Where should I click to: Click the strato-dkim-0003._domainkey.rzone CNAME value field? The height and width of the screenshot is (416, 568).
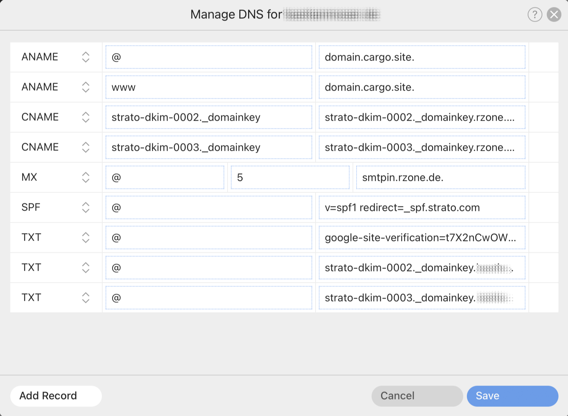[422, 147]
